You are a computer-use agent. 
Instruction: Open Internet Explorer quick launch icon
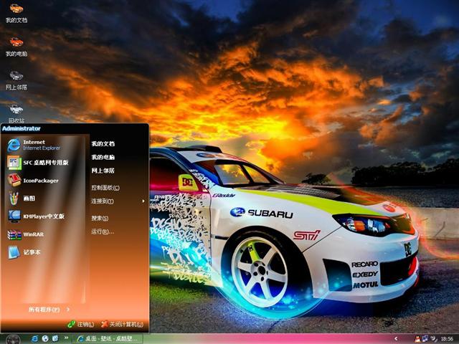tap(34, 338)
